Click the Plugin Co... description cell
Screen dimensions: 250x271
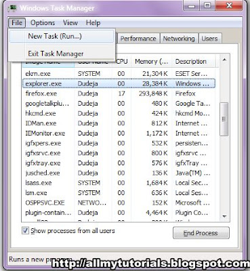point(192,213)
